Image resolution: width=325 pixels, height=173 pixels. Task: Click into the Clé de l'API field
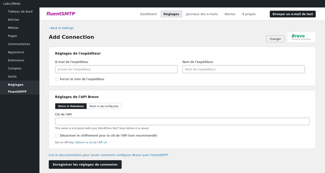(x=182, y=121)
